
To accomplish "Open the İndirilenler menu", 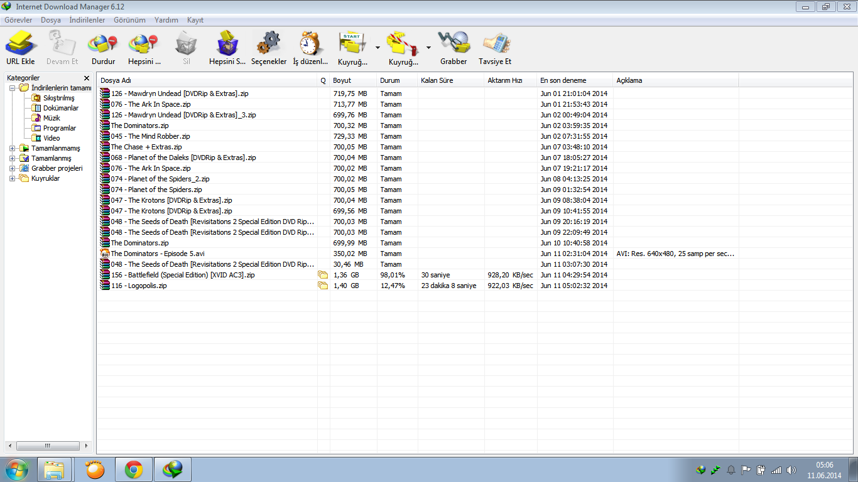I will pyautogui.click(x=87, y=20).
